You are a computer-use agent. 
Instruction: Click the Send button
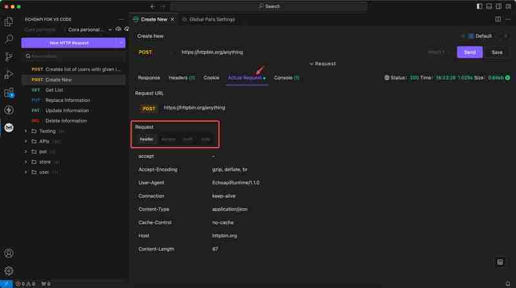click(470, 52)
